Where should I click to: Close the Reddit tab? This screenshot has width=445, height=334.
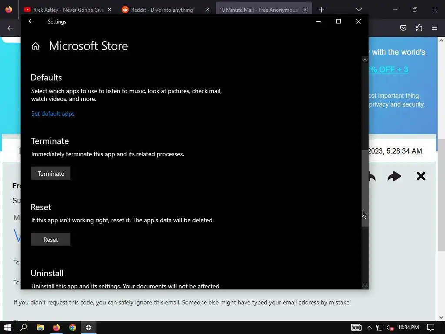[x=207, y=10]
